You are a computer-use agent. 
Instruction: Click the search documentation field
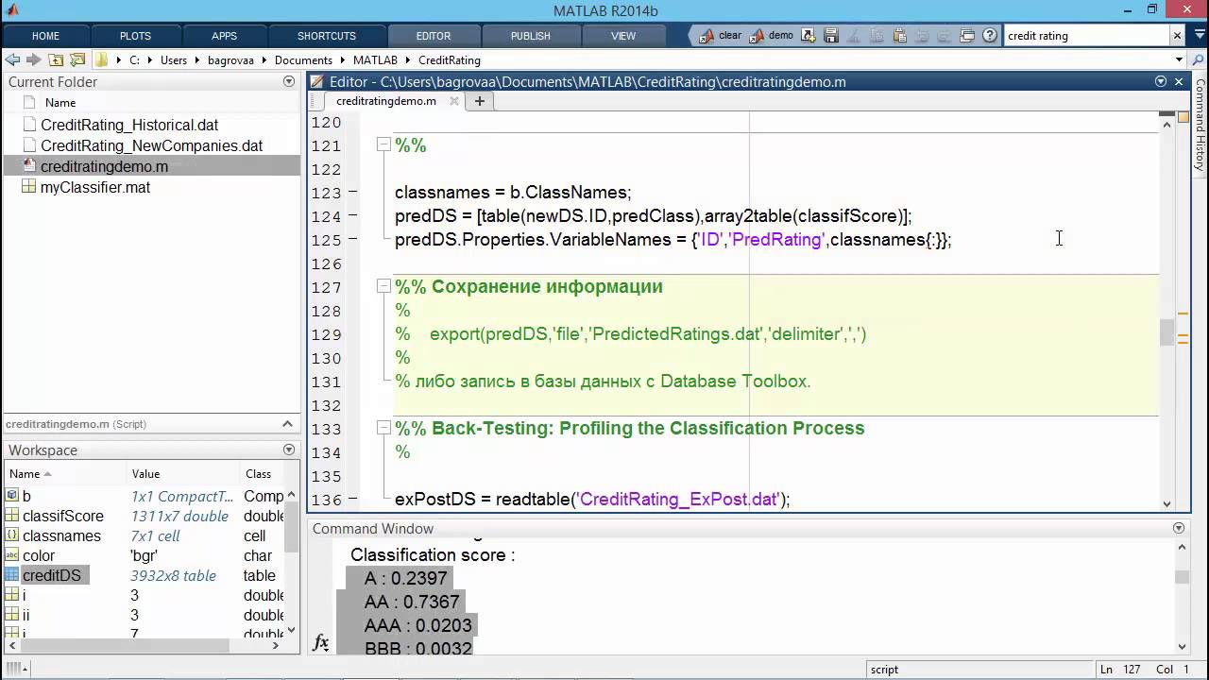tap(1086, 36)
